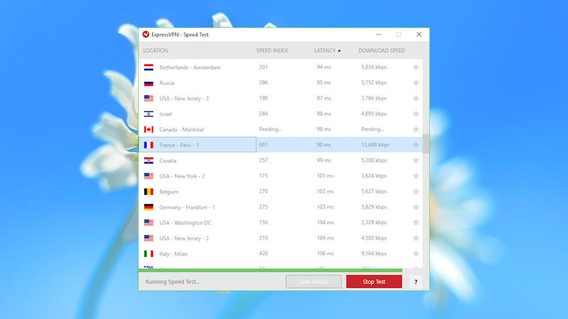This screenshot has width=568, height=319.
Task: Click the Stop Test button
Action: click(x=374, y=282)
